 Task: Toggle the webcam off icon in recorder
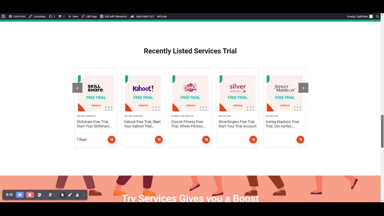[x=39, y=195]
